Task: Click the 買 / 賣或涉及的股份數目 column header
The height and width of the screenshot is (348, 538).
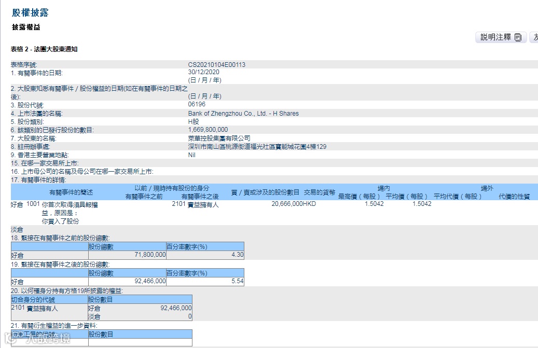Action: [x=265, y=192]
